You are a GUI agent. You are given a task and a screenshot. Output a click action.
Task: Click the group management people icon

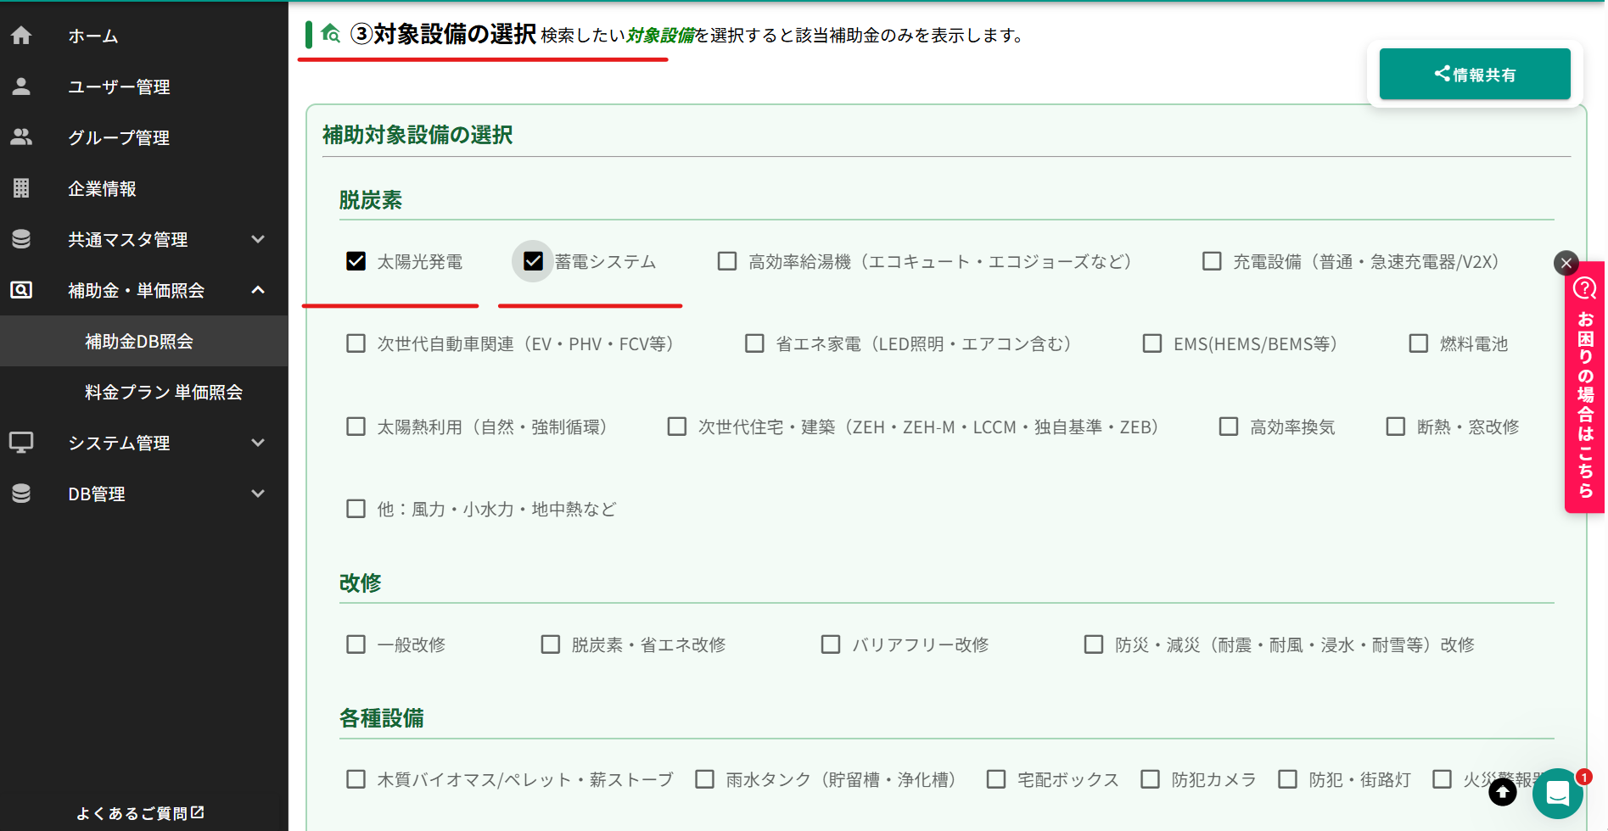pos(21,137)
